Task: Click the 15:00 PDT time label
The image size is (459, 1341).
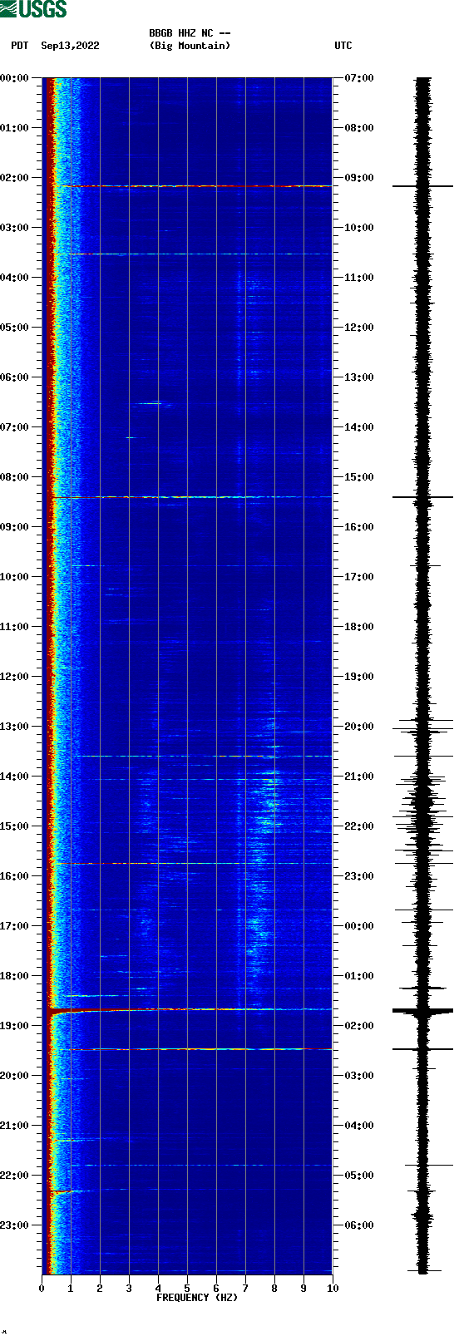Action: click(15, 826)
